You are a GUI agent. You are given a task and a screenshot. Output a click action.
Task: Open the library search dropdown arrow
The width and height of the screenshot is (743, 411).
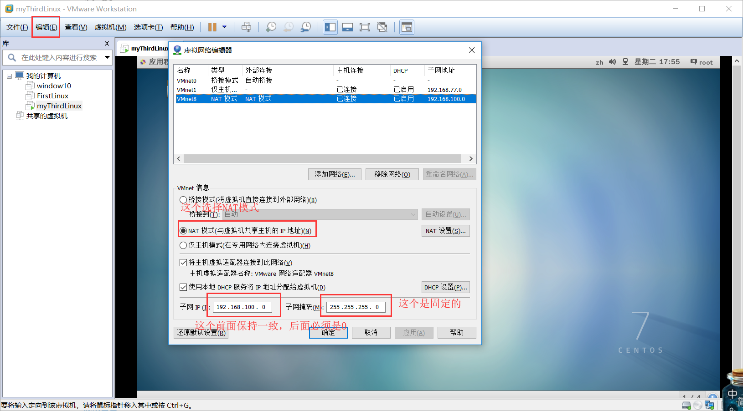(108, 57)
